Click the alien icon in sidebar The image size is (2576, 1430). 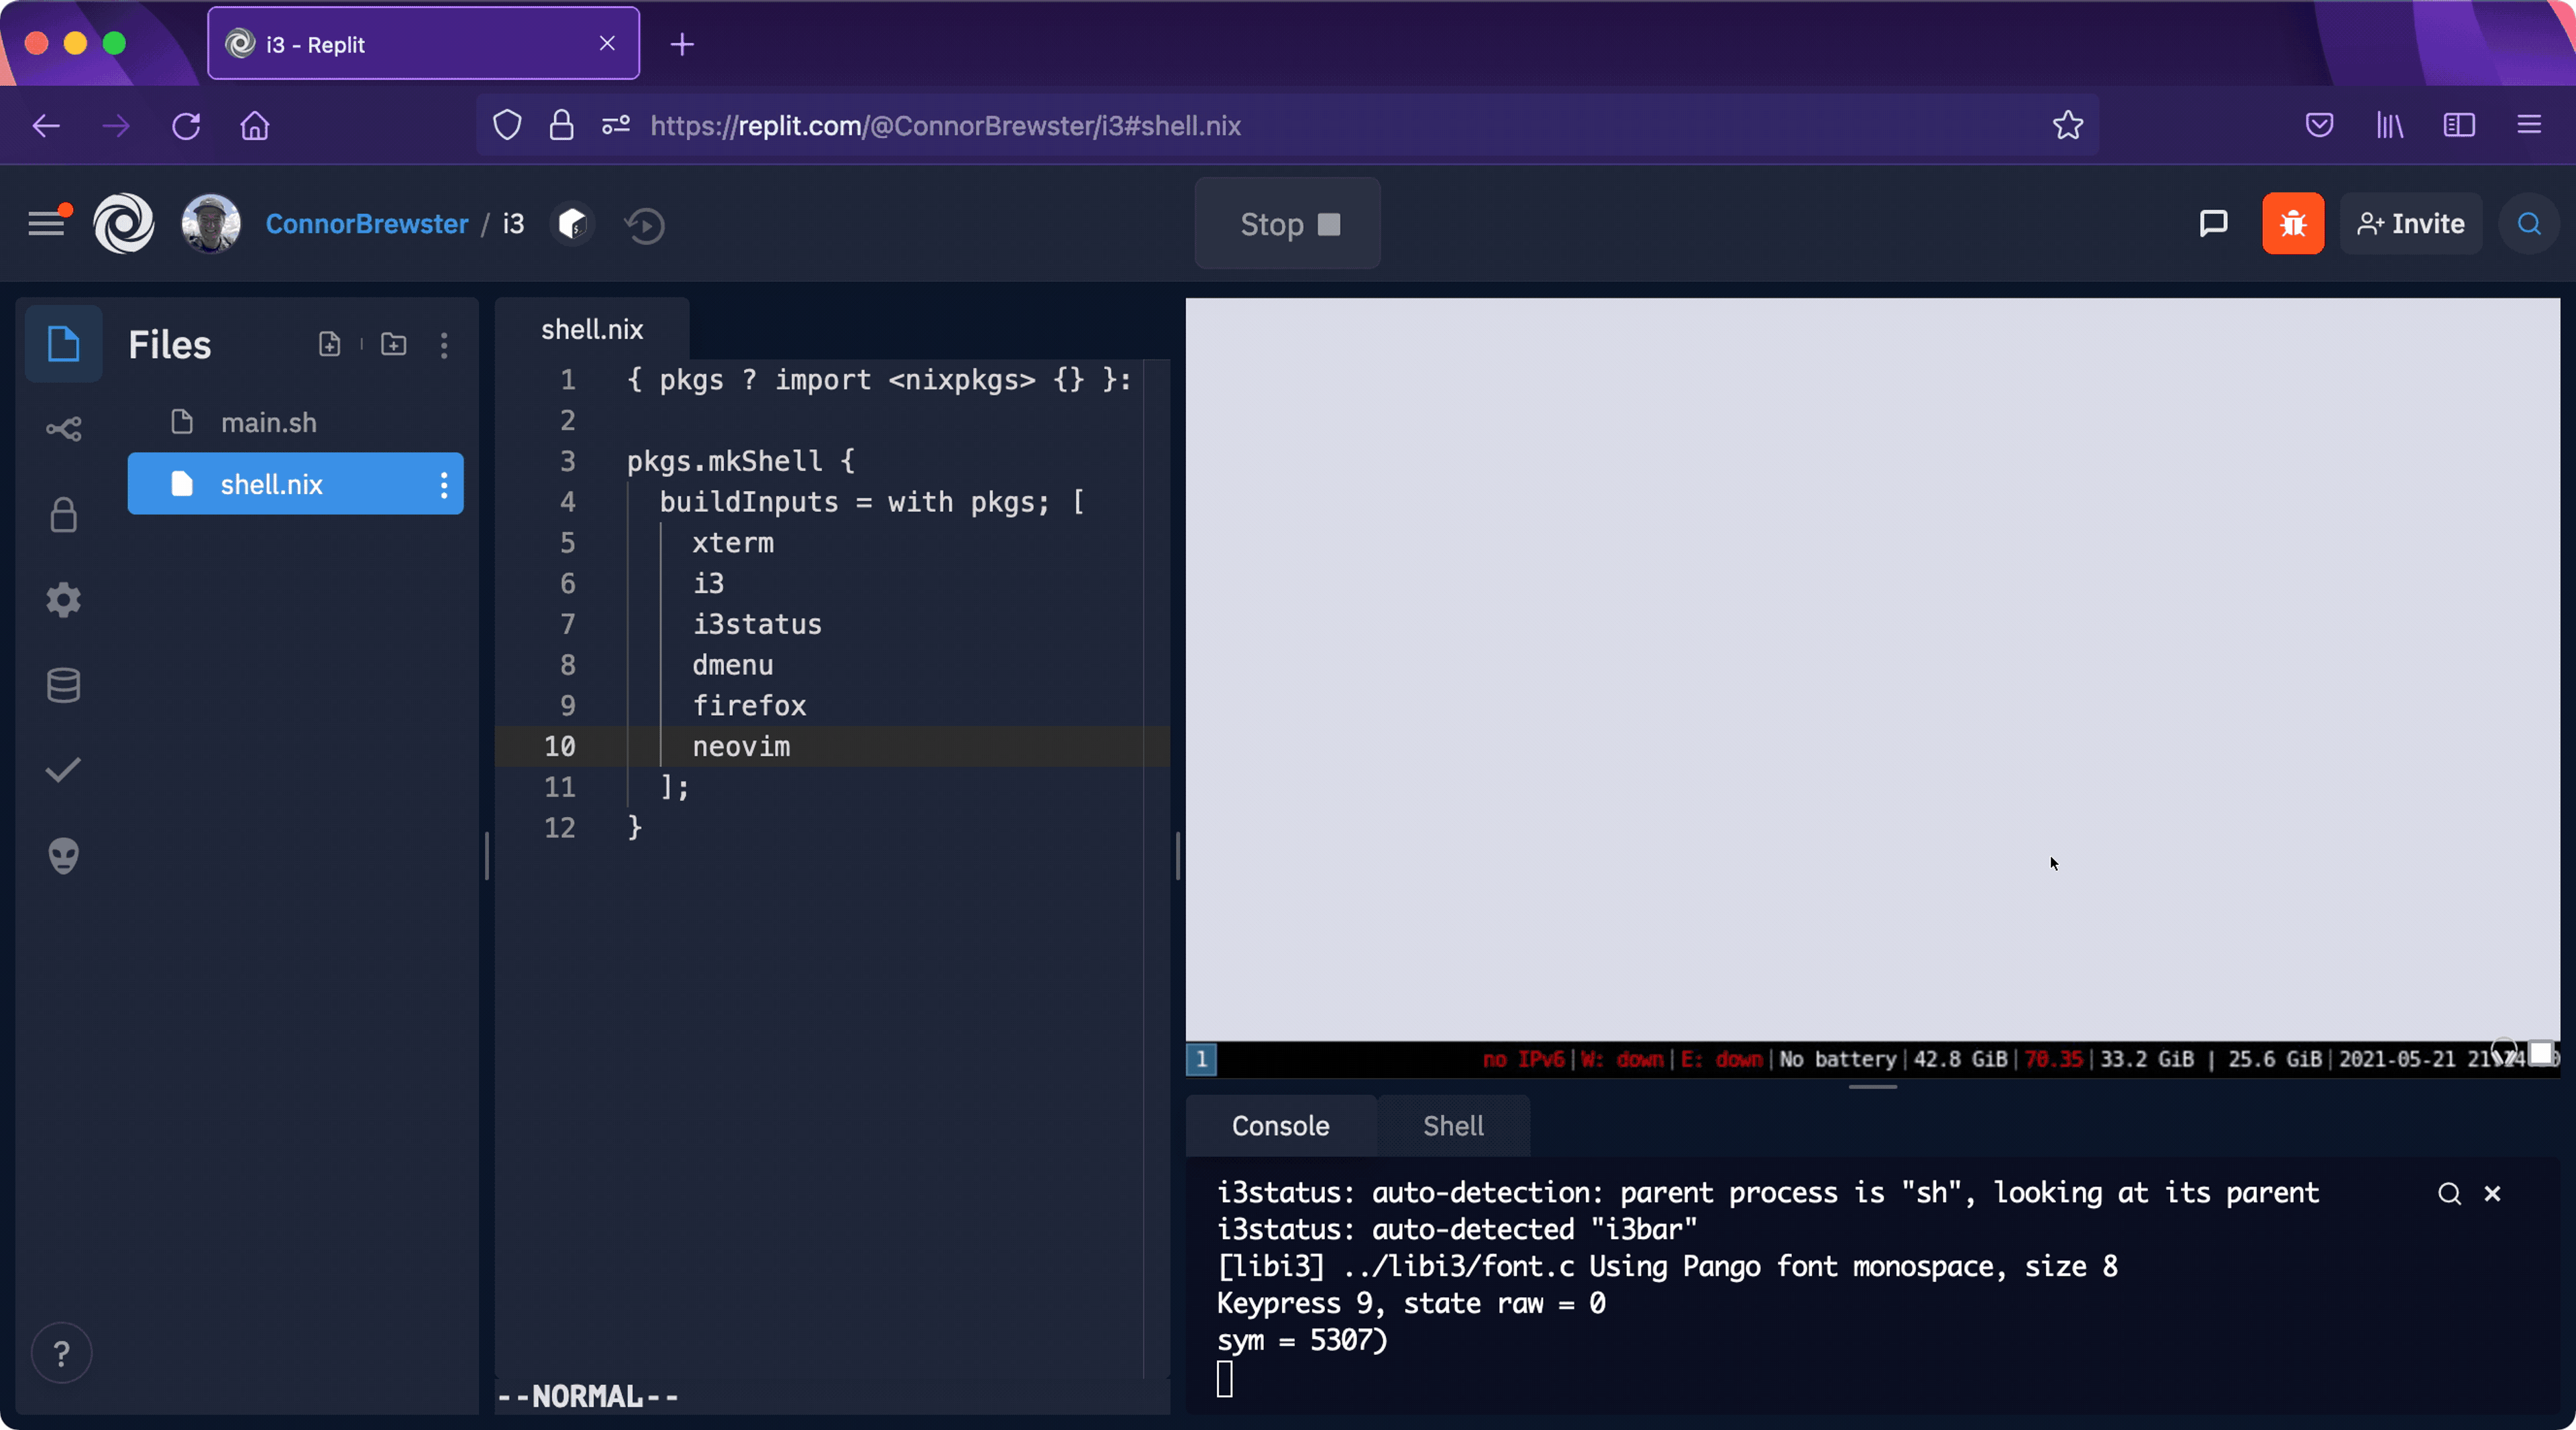63,855
